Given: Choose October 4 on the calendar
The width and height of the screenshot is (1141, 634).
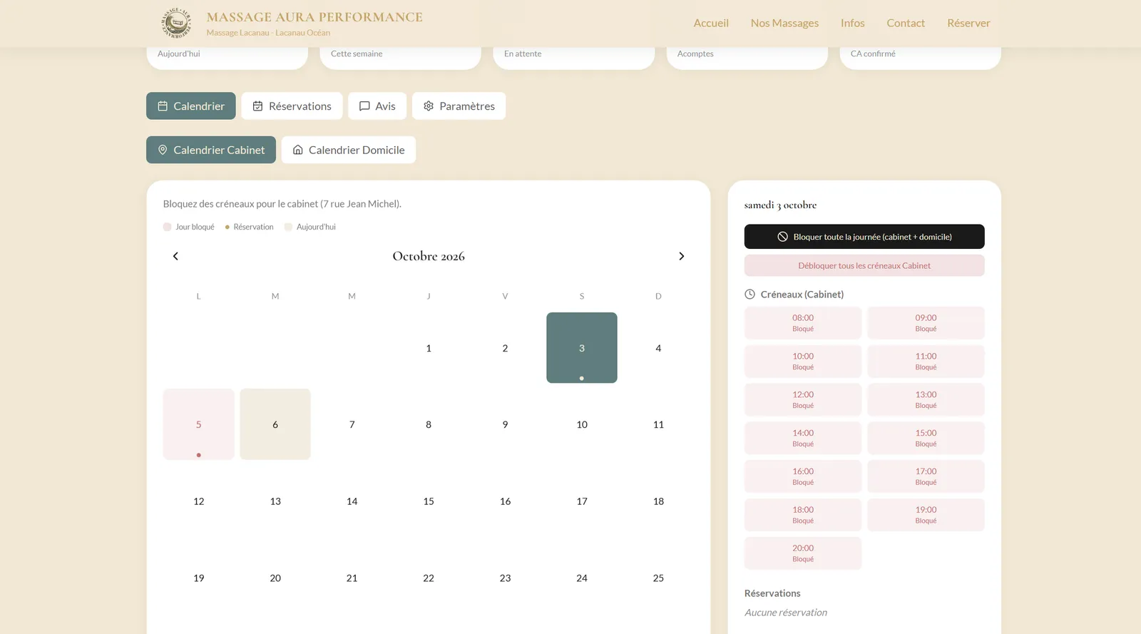Looking at the screenshot, I should coord(658,348).
